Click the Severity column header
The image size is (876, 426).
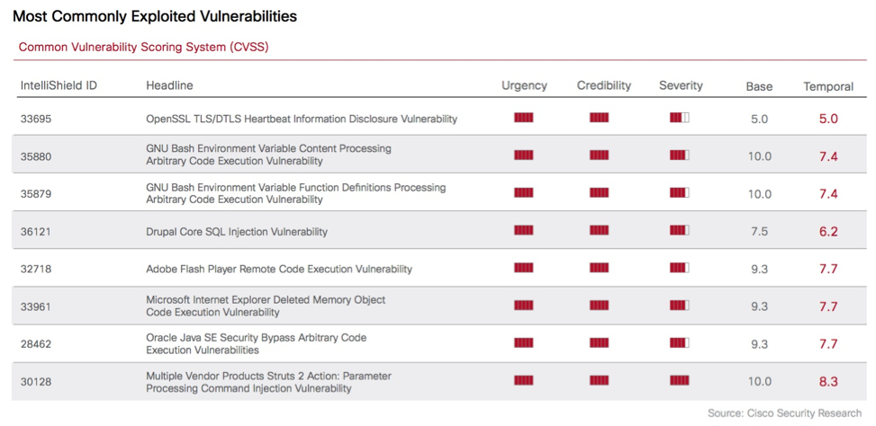681,85
